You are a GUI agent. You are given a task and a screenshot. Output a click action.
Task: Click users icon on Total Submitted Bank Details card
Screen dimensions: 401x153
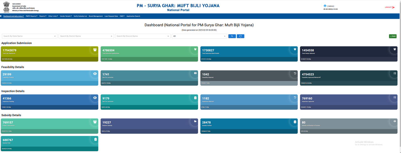(x=295, y=49)
